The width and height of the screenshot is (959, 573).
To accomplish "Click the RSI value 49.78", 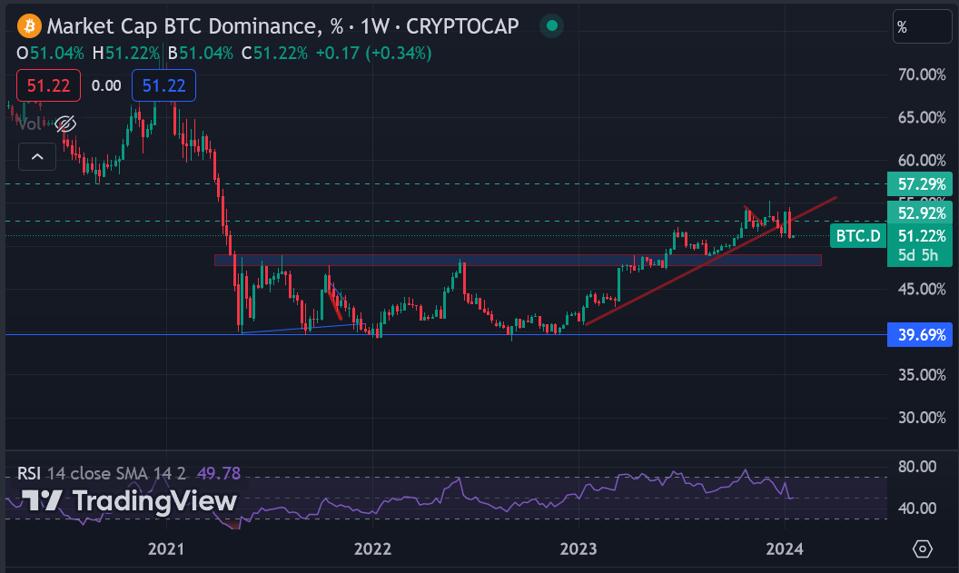I will [x=218, y=473].
